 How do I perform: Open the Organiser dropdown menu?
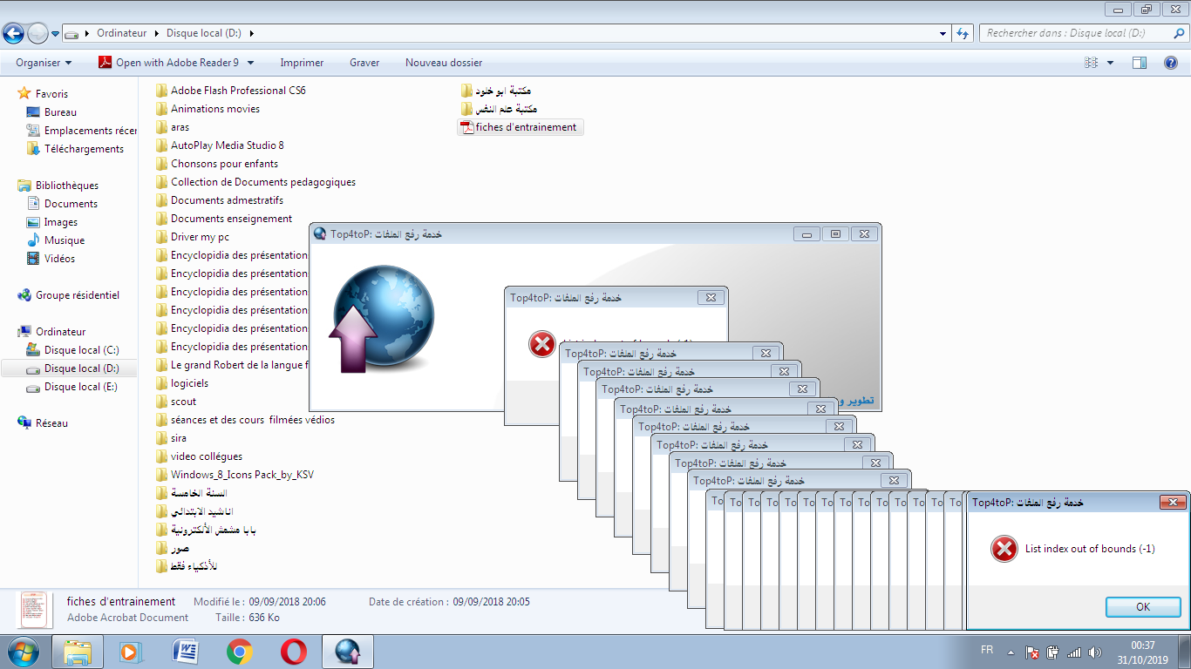tap(44, 63)
